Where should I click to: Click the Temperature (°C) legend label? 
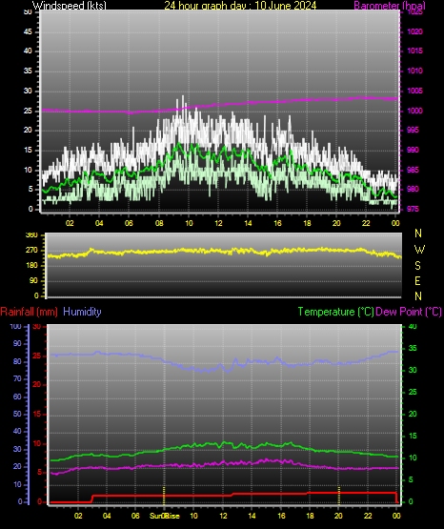[335, 312]
